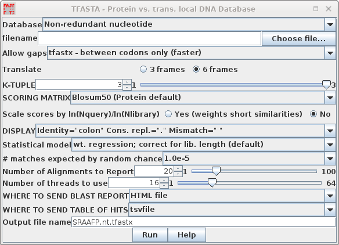Click the Output file name field
The width and height of the screenshot is (339, 245).
(203, 222)
